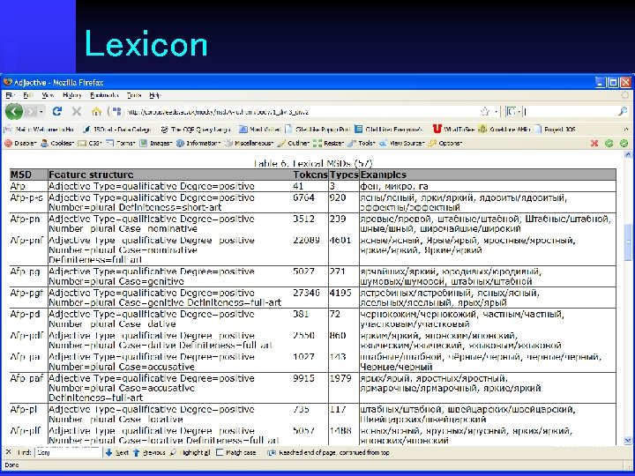635x476 pixels.
Task: Click the 'Examples' column header
Action: pyautogui.click(x=383, y=175)
